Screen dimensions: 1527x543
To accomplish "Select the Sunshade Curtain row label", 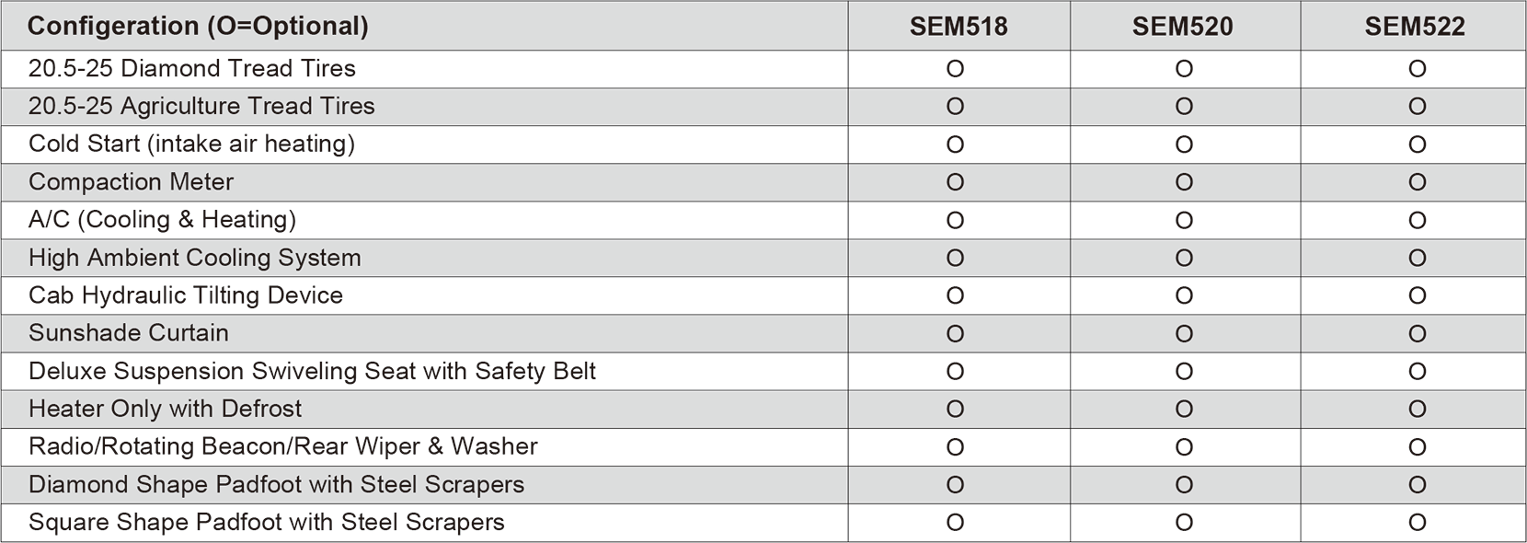I will click(x=128, y=333).
